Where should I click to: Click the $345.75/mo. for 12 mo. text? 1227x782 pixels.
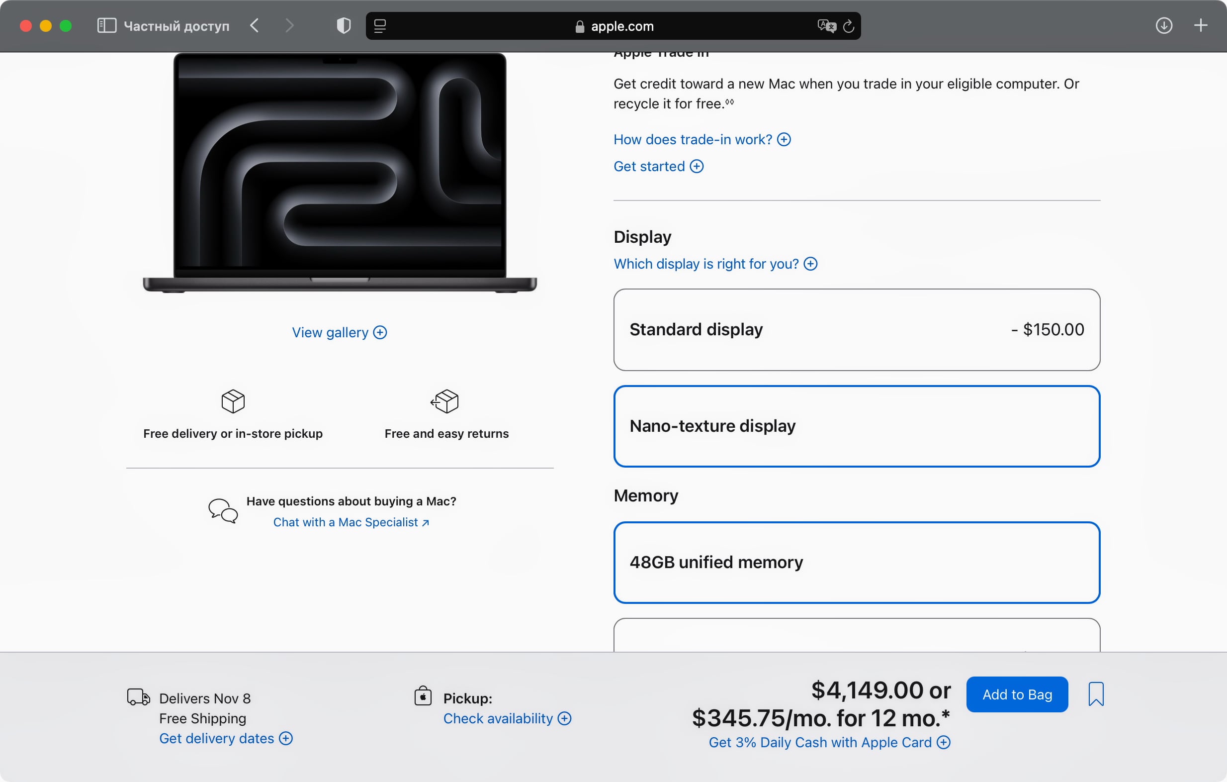tap(820, 718)
